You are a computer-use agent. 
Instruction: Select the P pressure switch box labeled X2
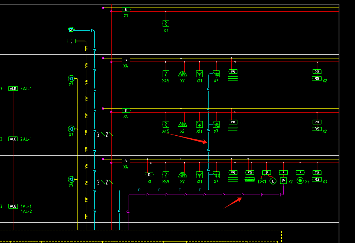coord(283,181)
